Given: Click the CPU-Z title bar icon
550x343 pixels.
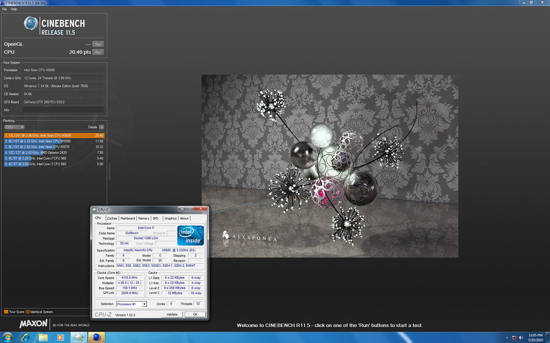Looking at the screenshot, I should coord(94,210).
